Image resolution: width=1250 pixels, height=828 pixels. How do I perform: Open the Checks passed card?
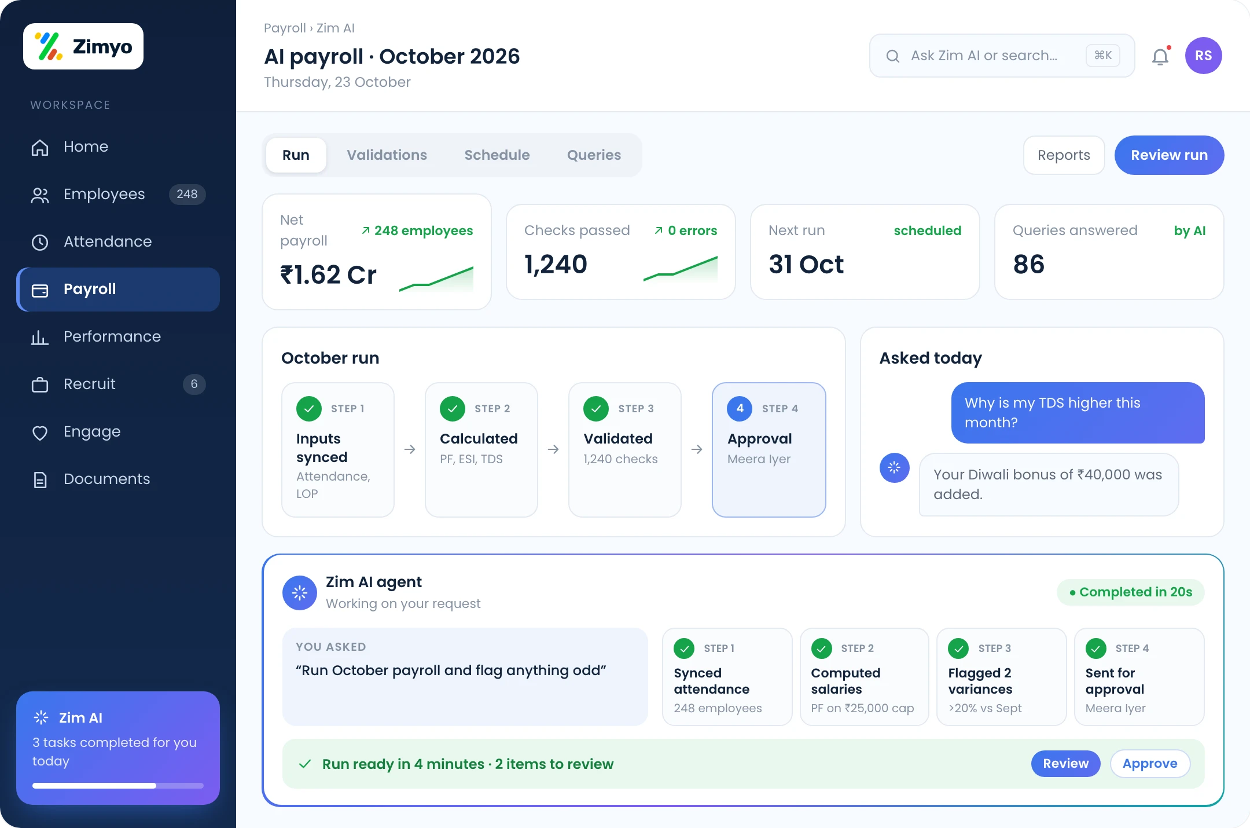(621, 252)
